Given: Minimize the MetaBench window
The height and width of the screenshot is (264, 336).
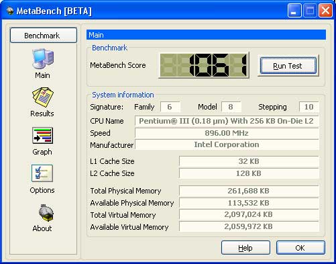Looking at the screenshot, I should pos(294,11).
